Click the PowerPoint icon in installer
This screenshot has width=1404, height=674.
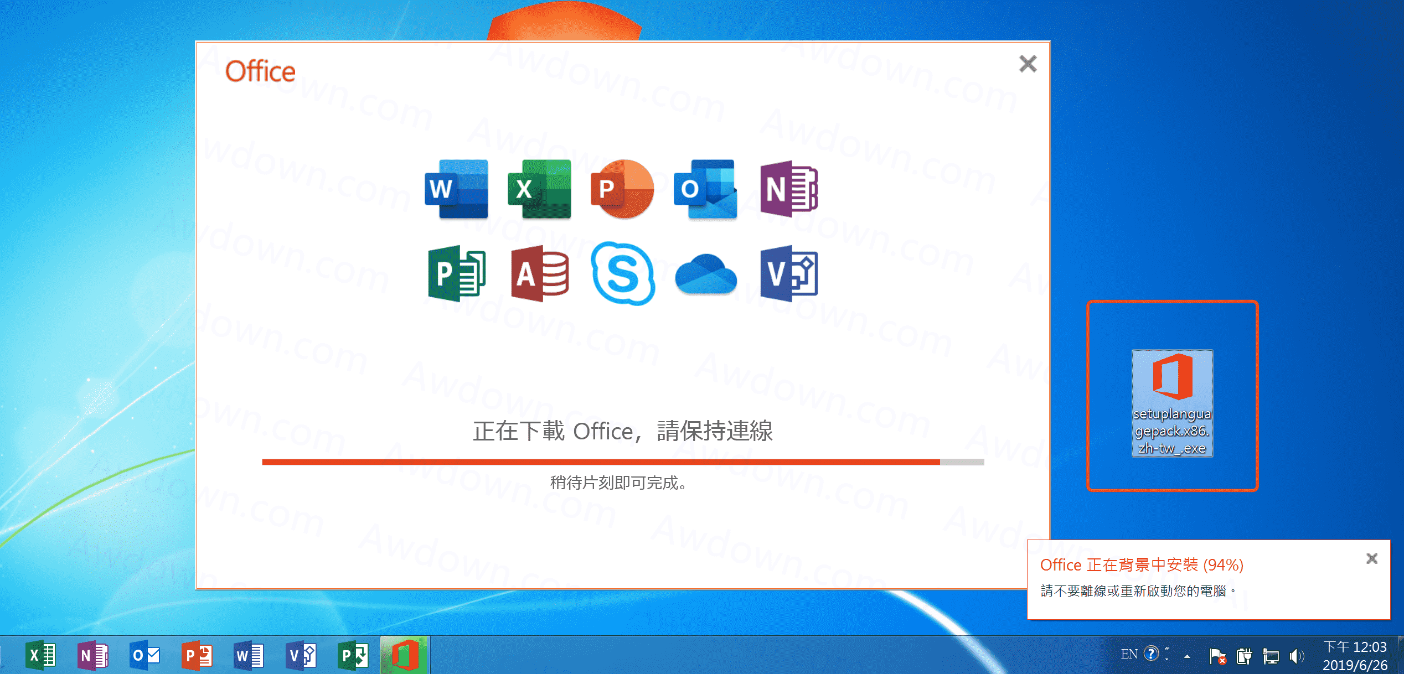click(x=622, y=189)
